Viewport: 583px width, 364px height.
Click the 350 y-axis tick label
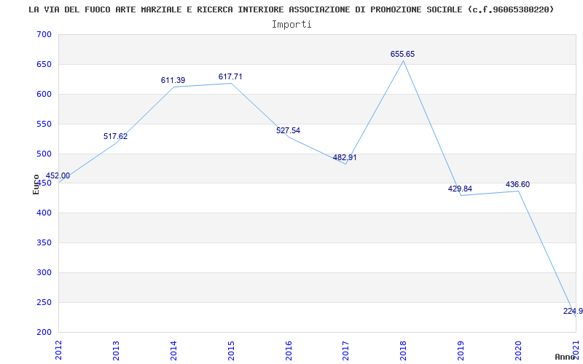tap(44, 243)
